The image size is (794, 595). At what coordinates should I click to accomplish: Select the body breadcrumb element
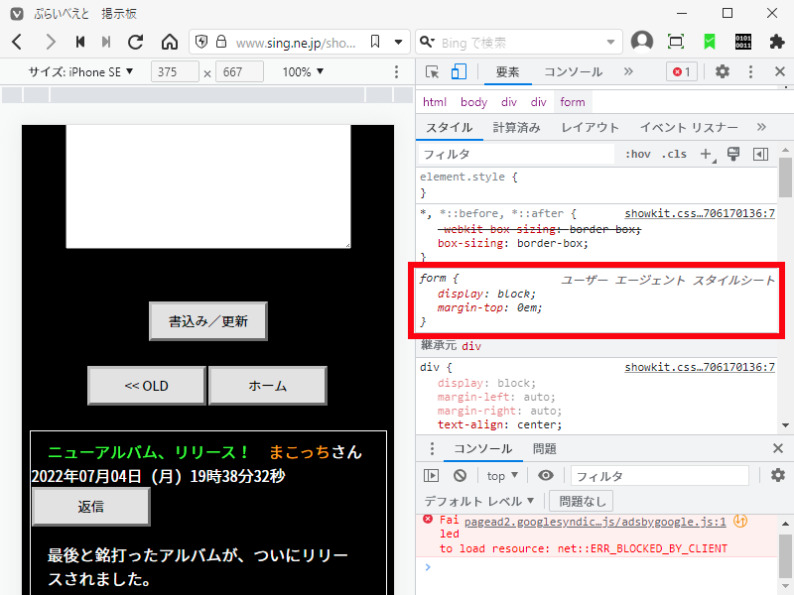(474, 102)
